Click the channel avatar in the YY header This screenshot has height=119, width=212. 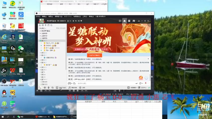pos(42,21)
